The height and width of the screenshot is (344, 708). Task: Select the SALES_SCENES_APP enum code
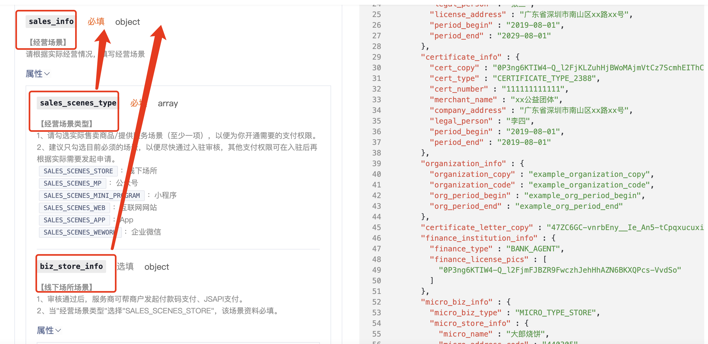coord(74,220)
